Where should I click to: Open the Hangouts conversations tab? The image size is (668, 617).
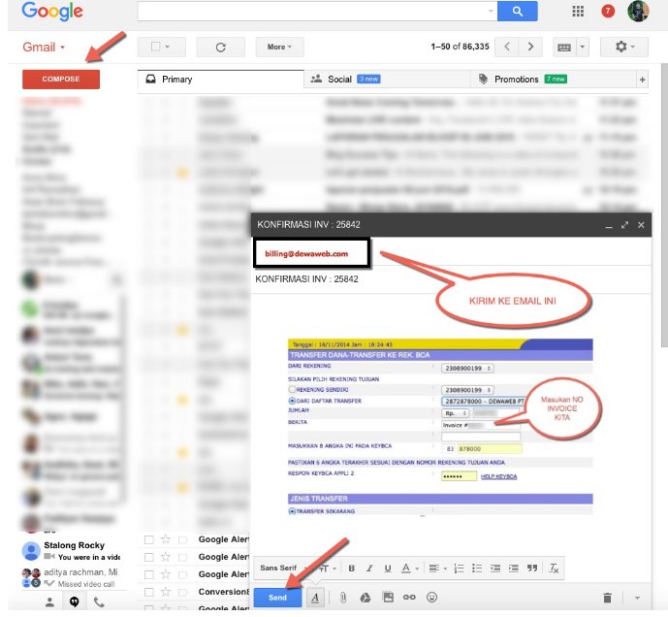click(74, 601)
